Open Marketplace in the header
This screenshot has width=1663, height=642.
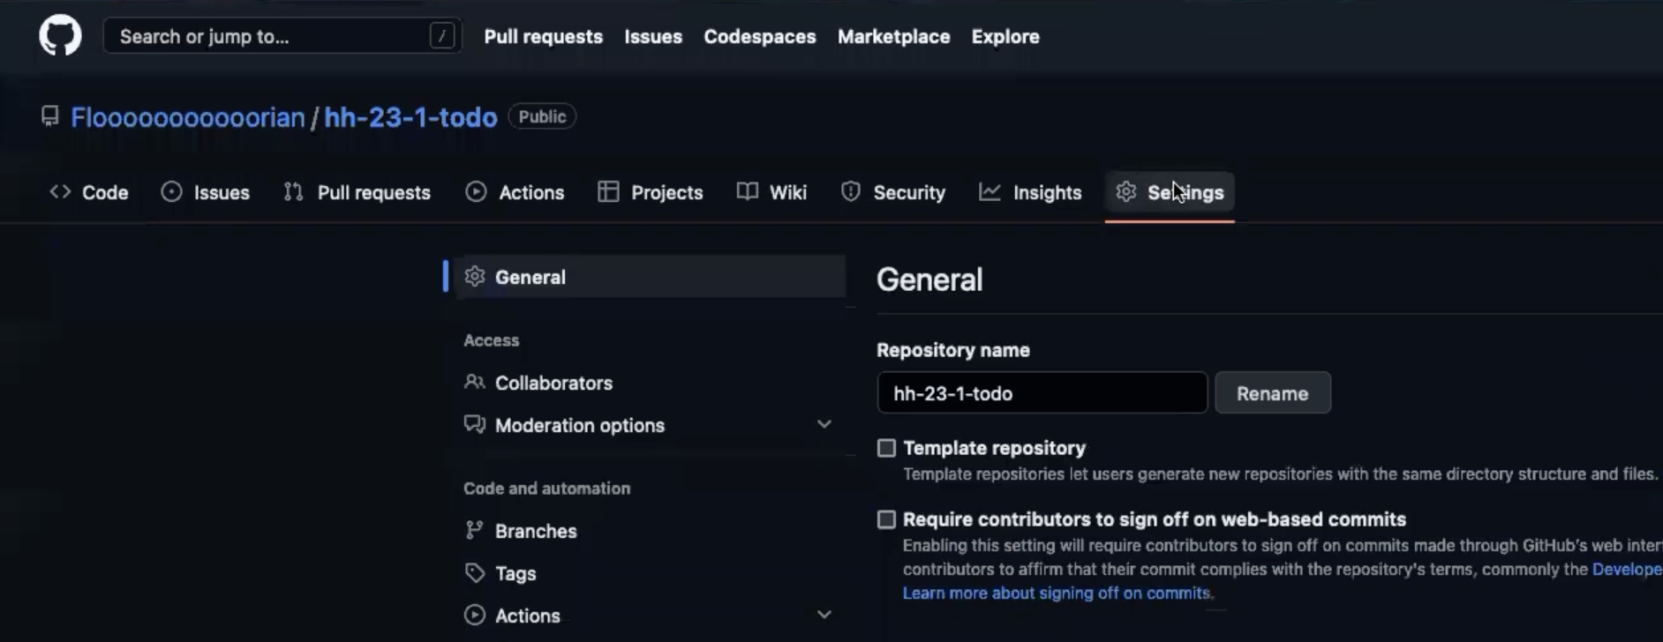(894, 37)
